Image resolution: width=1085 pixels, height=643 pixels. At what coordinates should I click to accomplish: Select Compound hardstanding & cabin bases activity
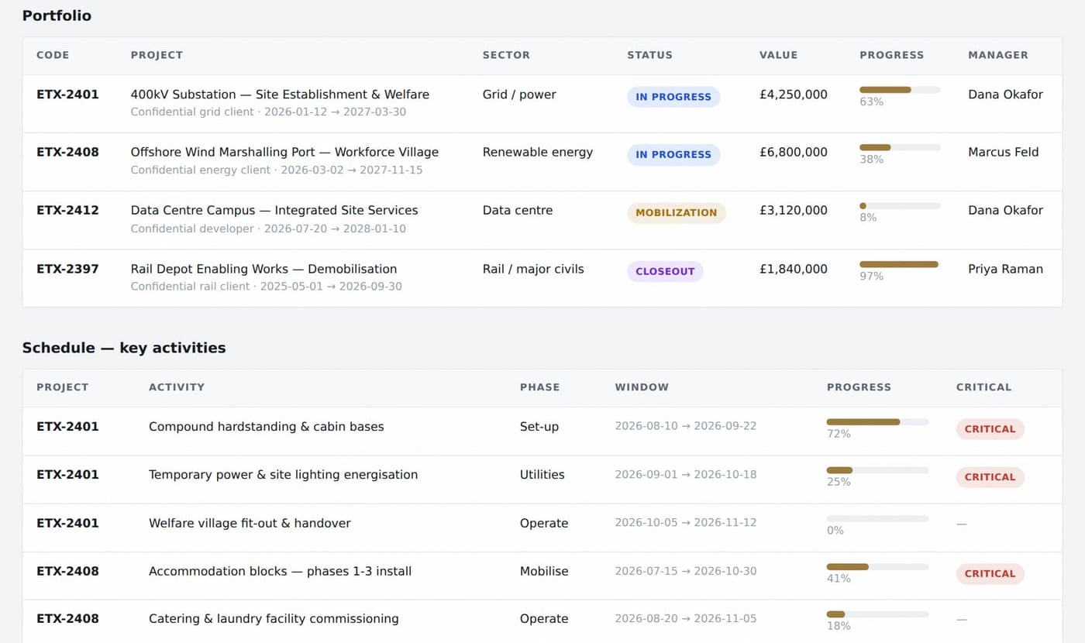click(x=266, y=426)
